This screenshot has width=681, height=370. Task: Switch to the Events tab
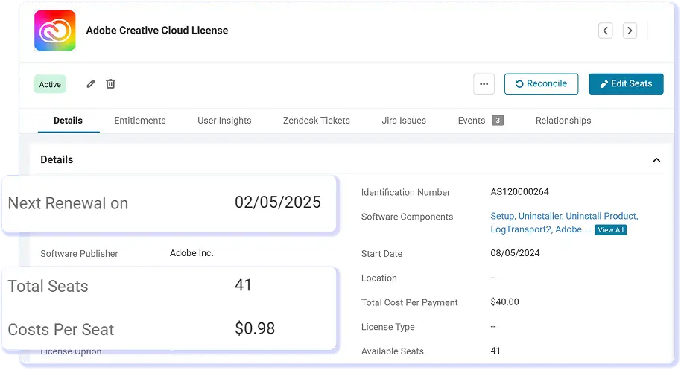[471, 121]
